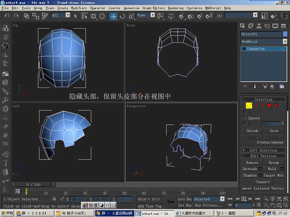Click the Mirror tool icon
Image resolution: width=290 pixels, height=217 pixels.
point(264,16)
